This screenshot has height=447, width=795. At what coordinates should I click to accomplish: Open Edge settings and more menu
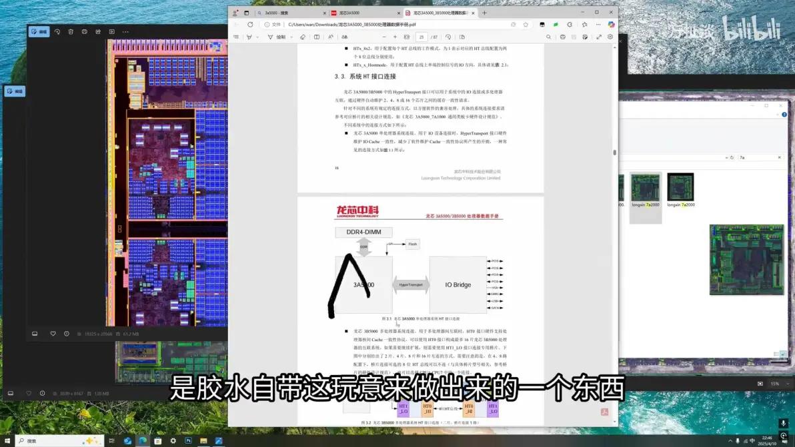(598, 24)
